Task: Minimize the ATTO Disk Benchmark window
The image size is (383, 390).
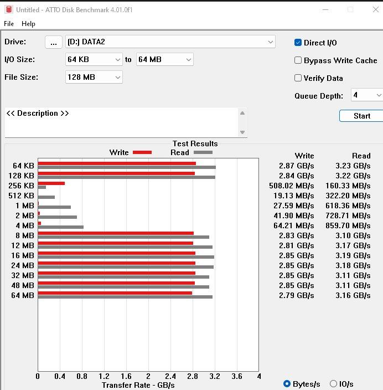Action: coord(325,9)
